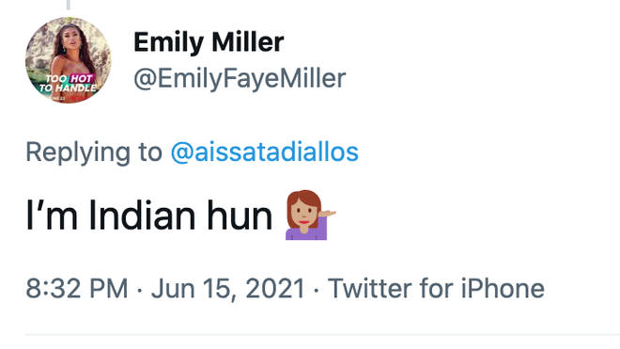620x349 pixels.
Task: Click the 8:32 PM timestamp
Action: coord(77,289)
